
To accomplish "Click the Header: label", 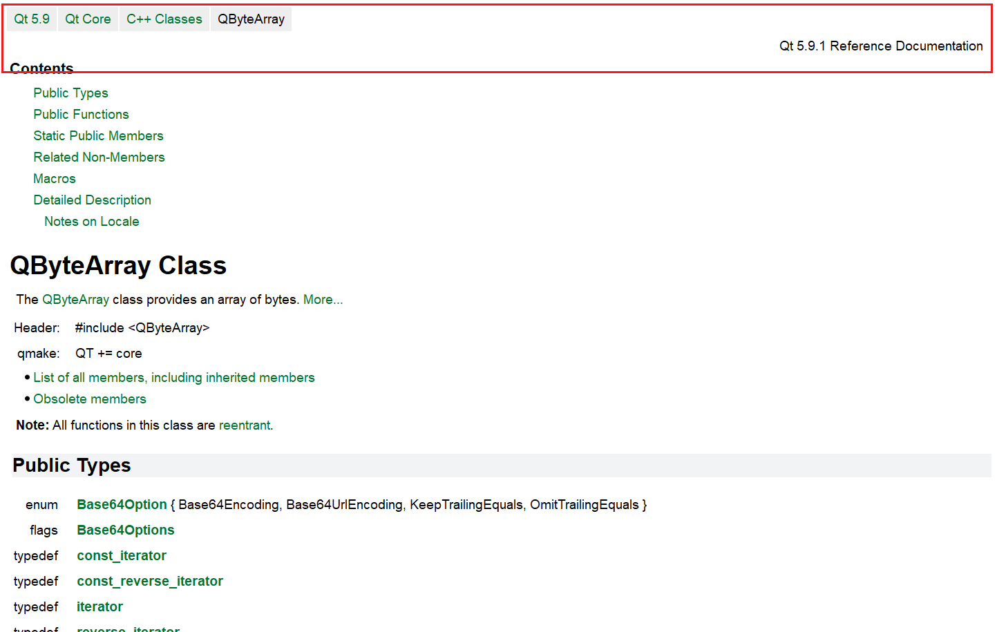I will click(x=37, y=328).
